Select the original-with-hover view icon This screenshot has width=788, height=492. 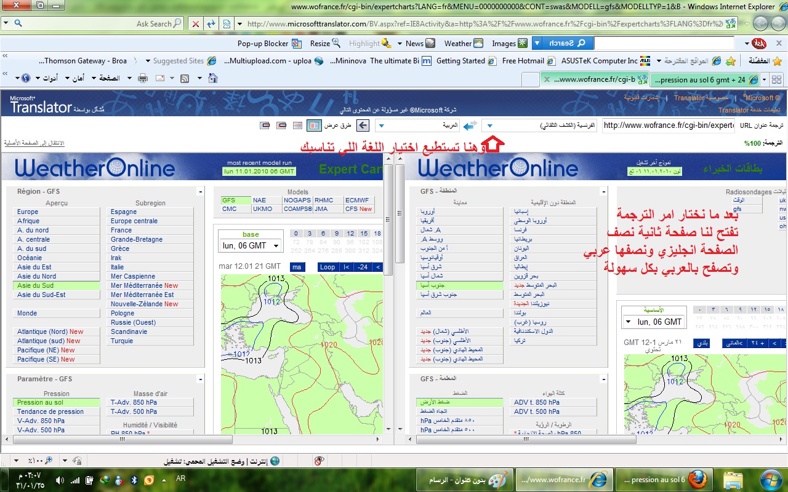pyautogui.click(x=281, y=125)
